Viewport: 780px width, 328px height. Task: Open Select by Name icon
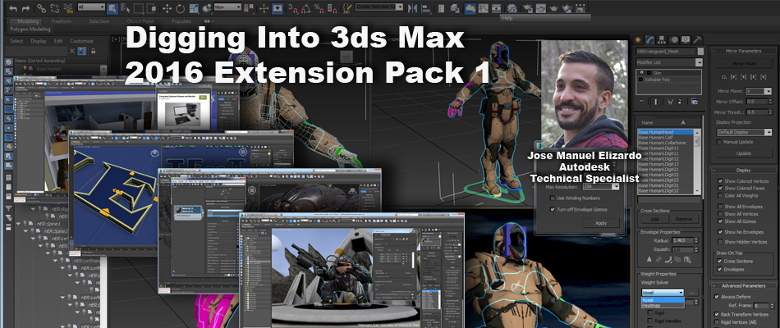click(126, 8)
